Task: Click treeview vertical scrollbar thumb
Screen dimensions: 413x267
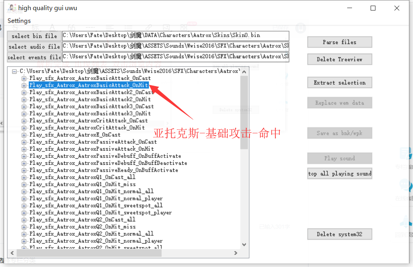Action: pyautogui.click(x=244, y=113)
